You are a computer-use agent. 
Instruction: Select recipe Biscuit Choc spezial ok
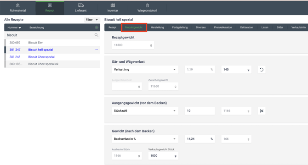(x=52, y=64)
